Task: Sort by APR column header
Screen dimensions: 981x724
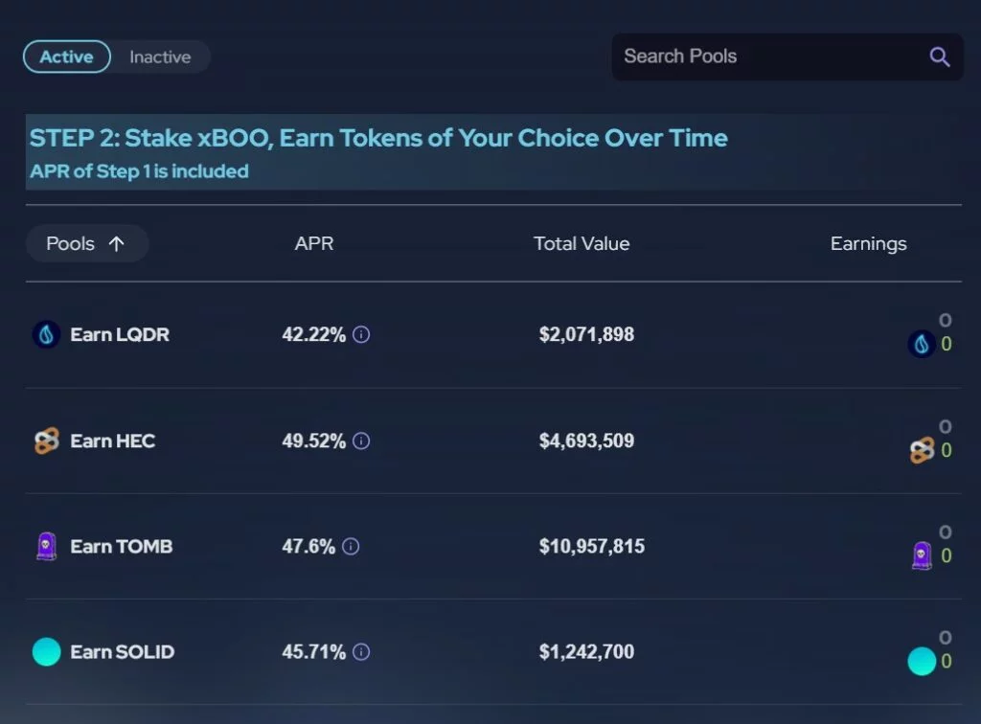Action: click(314, 244)
